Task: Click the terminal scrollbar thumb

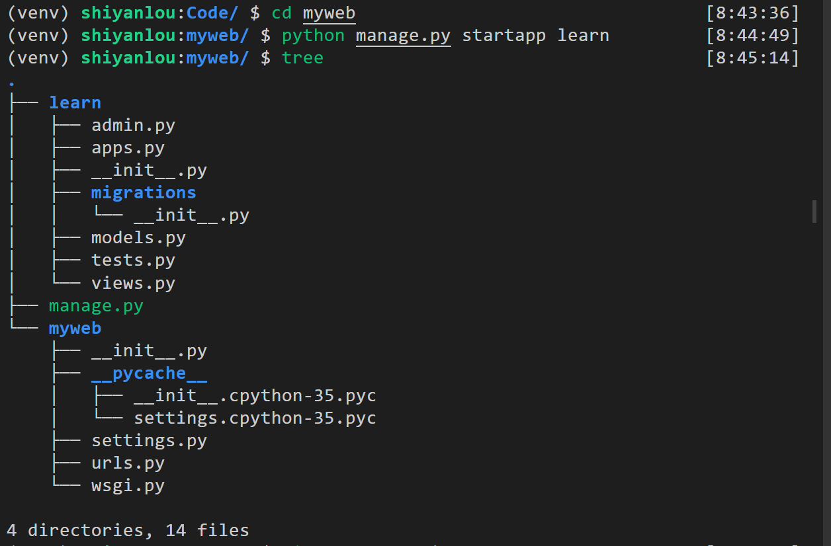Action: [814, 212]
